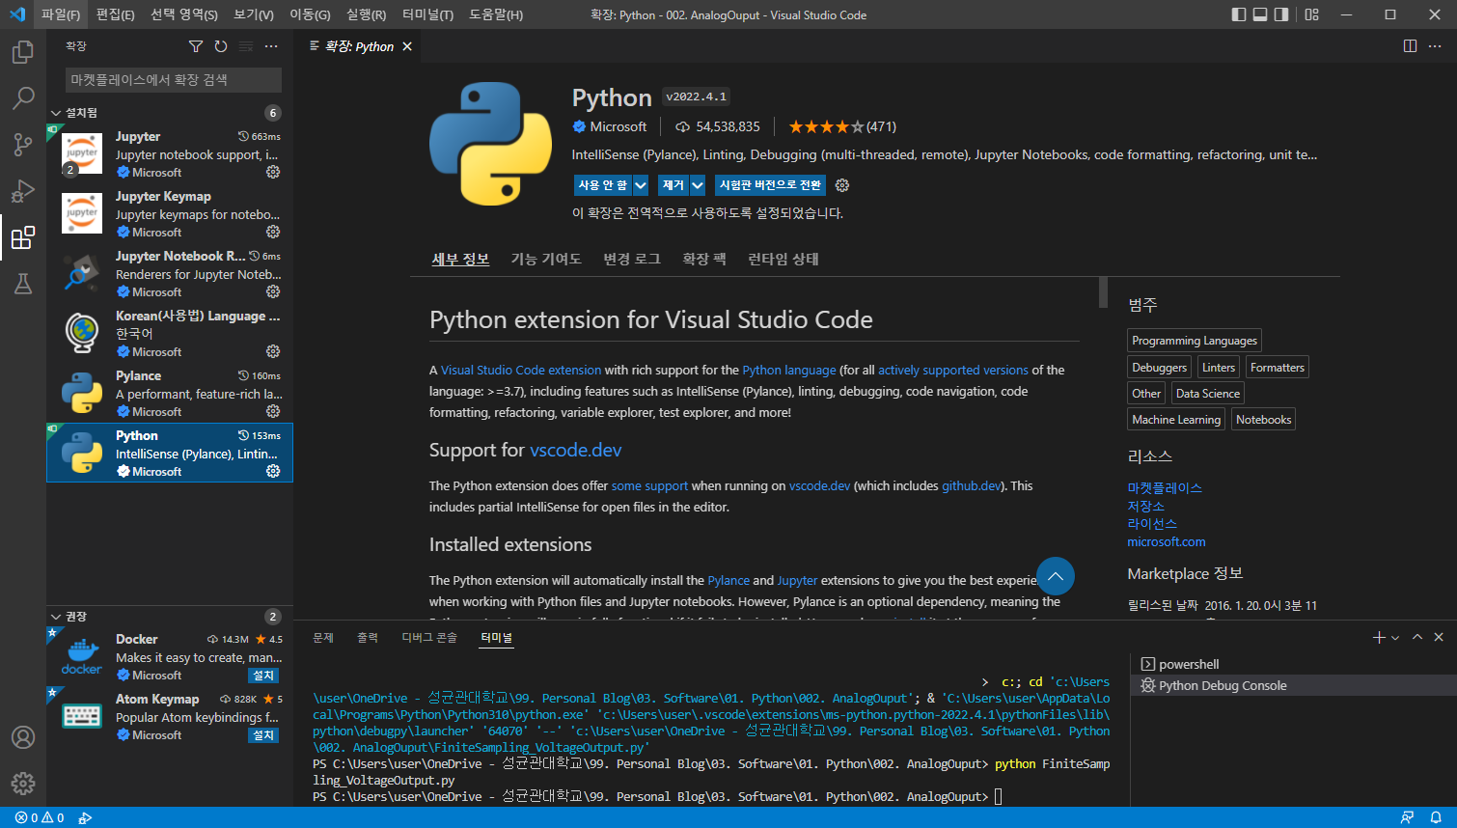Switch to 런타임 상태 tab
Image resolution: width=1457 pixels, height=828 pixels.
click(x=783, y=259)
